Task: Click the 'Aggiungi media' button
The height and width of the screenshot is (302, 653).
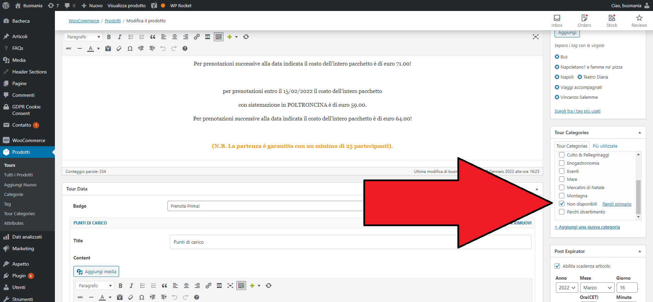Action: coord(96,271)
